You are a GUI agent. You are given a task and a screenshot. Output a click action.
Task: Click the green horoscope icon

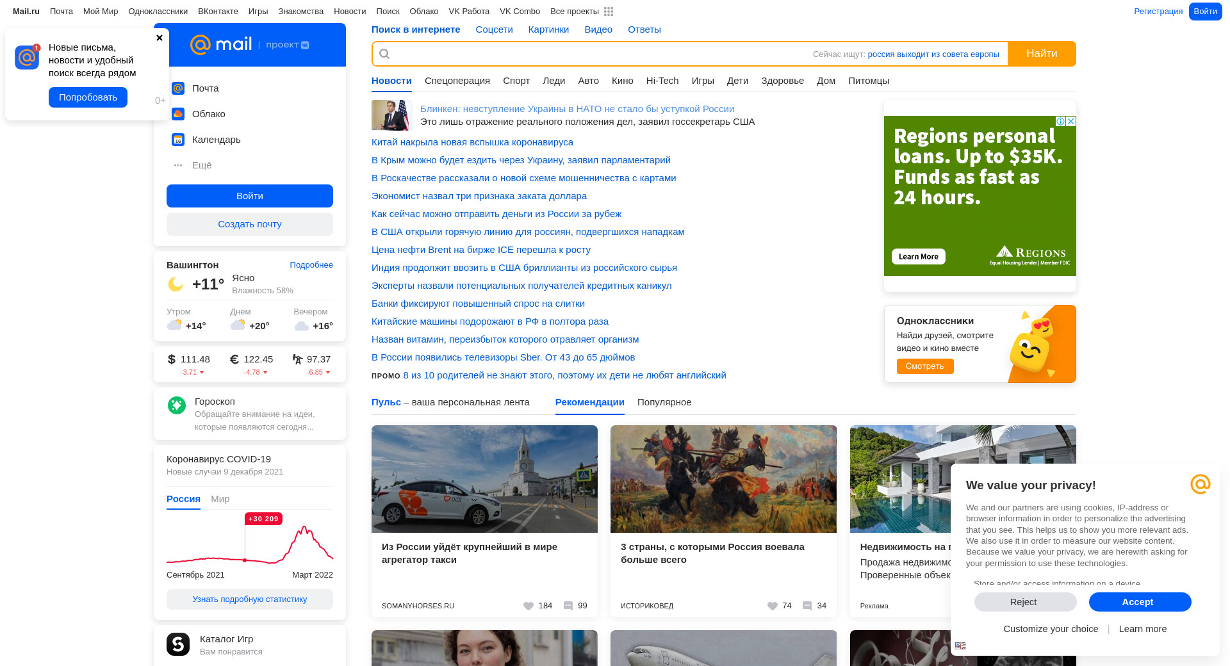pyautogui.click(x=177, y=405)
